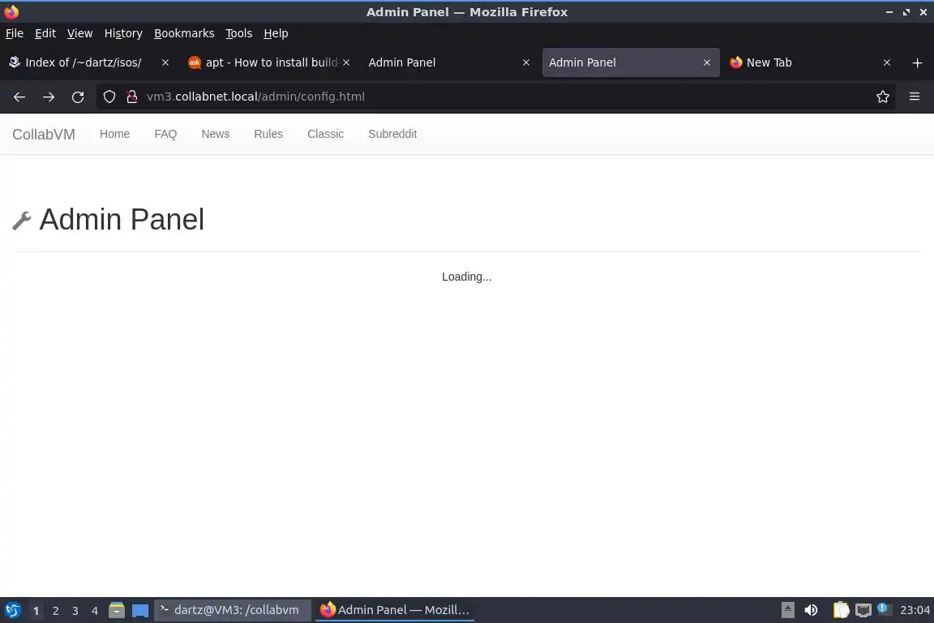Click the URL address bar
The image size is (934, 623).
pyautogui.click(x=495, y=97)
